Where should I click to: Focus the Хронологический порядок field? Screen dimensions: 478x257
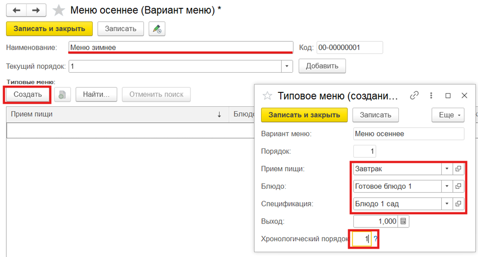tap(362, 239)
